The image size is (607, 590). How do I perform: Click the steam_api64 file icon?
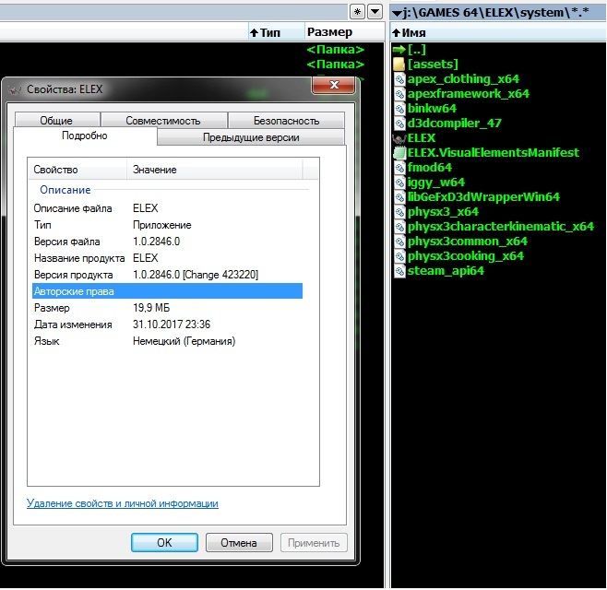399,271
